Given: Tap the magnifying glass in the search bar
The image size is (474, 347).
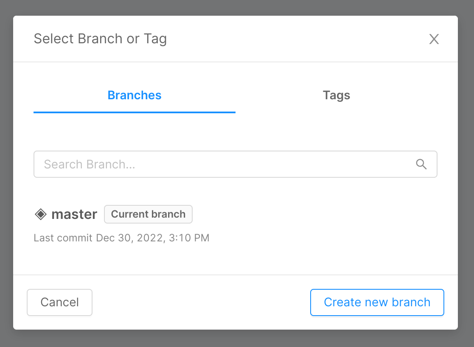Looking at the screenshot, I should click(x=421, y=164).
